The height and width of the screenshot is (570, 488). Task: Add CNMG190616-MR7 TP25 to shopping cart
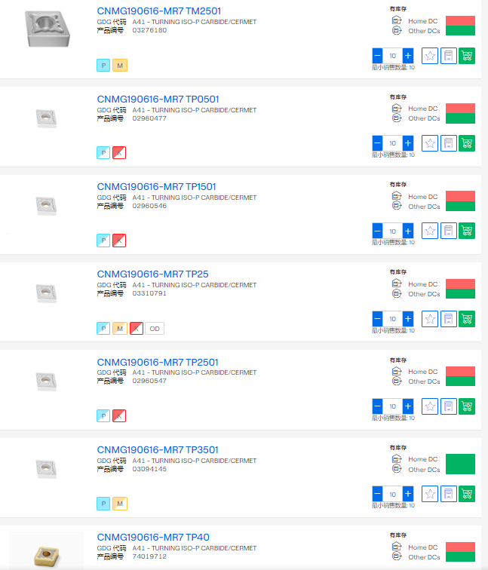(x=467, y=319)
